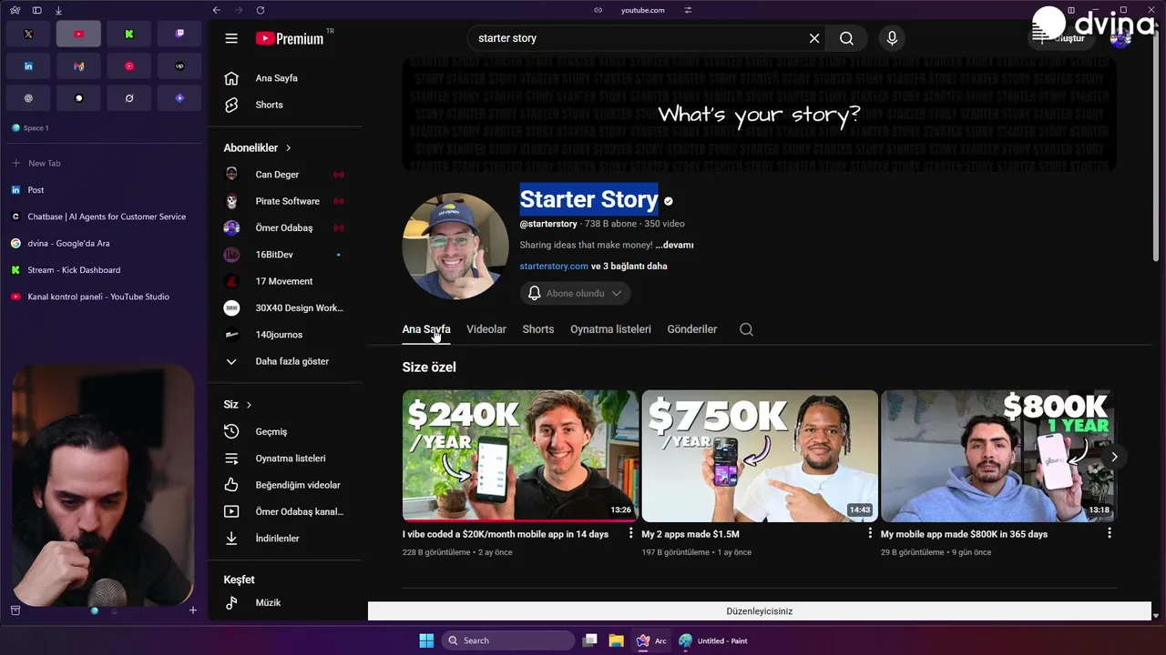Screen dimensions: 1166x655
Task: Search within Starter Story channel
Action: (x=746, y=329)
